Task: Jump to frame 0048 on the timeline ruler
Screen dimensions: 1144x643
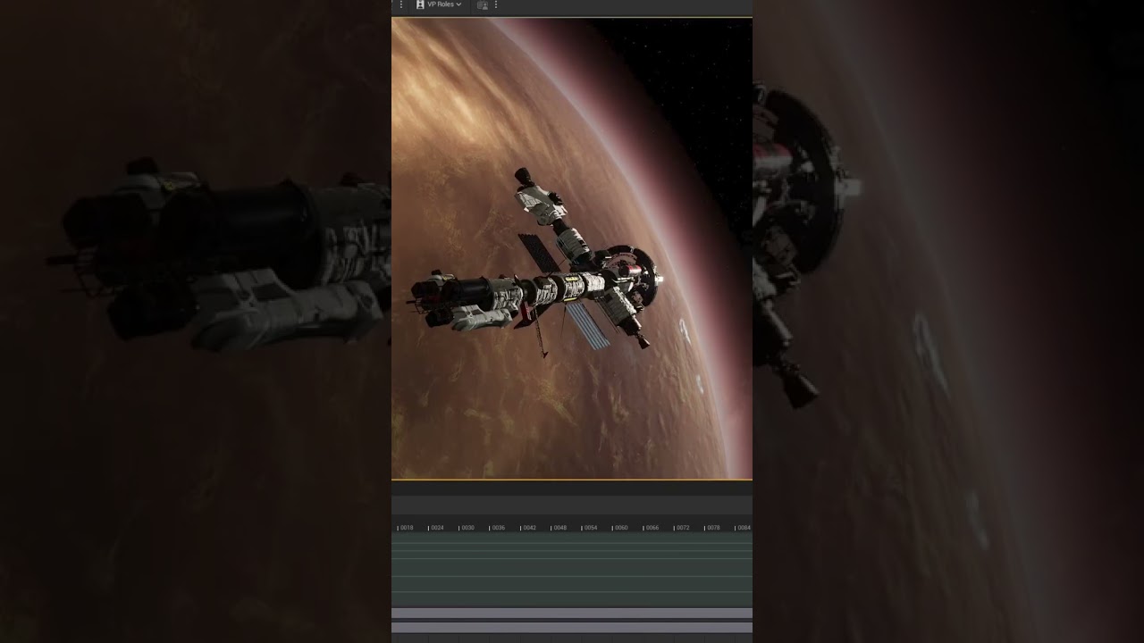Action: point(559,528)
